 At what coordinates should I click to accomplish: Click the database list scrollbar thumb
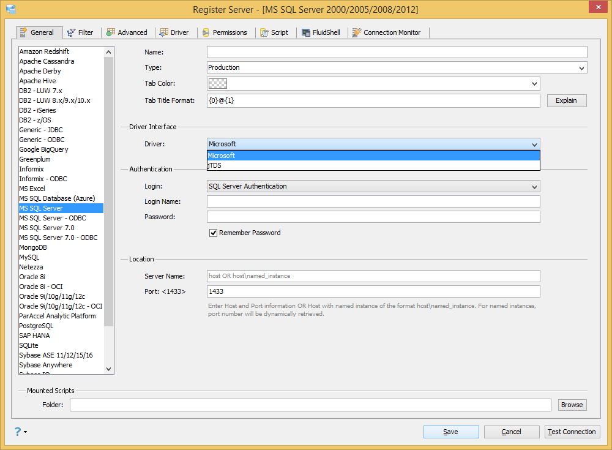pyautogui.click(x=108, y=192)
